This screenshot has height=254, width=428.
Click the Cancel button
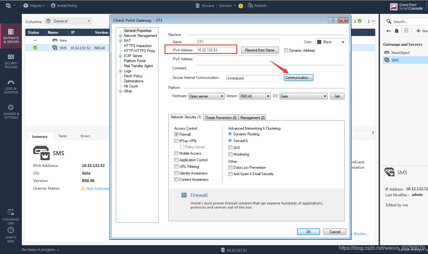tap(335, 232)
